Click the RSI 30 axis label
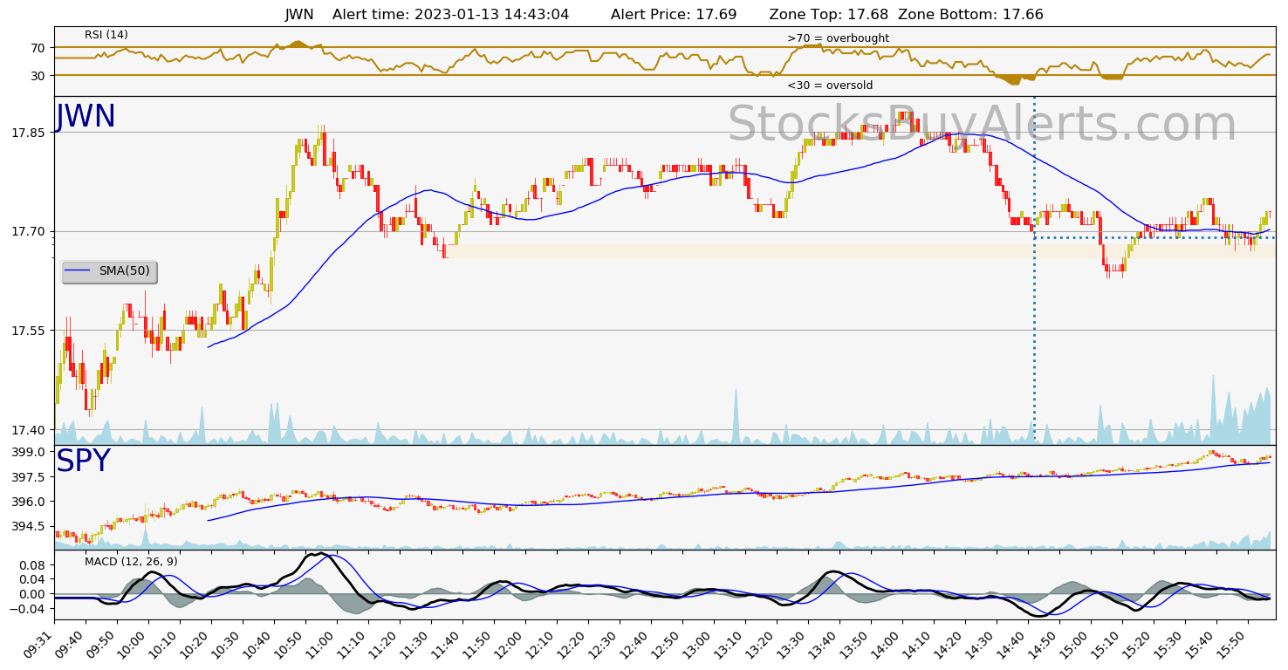Screen dimensions: 1288x670 pyautogui.click(x=38, y=76)
